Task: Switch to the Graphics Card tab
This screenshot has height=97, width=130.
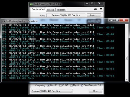Action: tap(38, 9)
